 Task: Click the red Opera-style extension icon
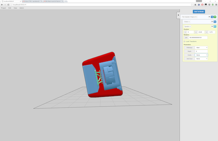click(202, 5)
